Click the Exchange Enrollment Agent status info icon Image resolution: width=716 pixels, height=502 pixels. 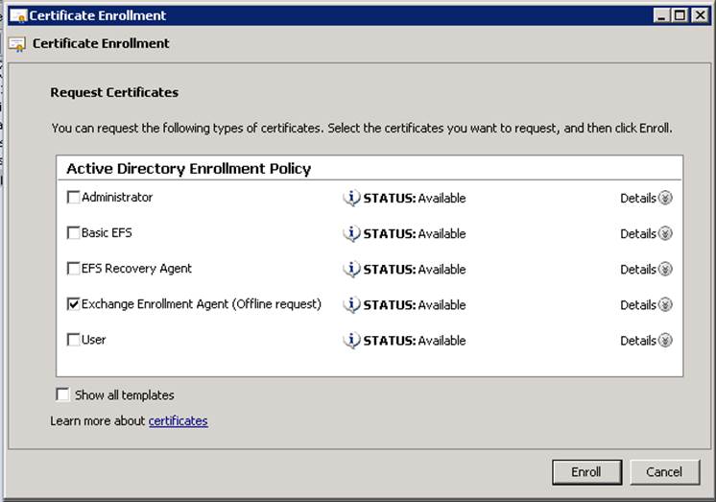pos(352,304)
